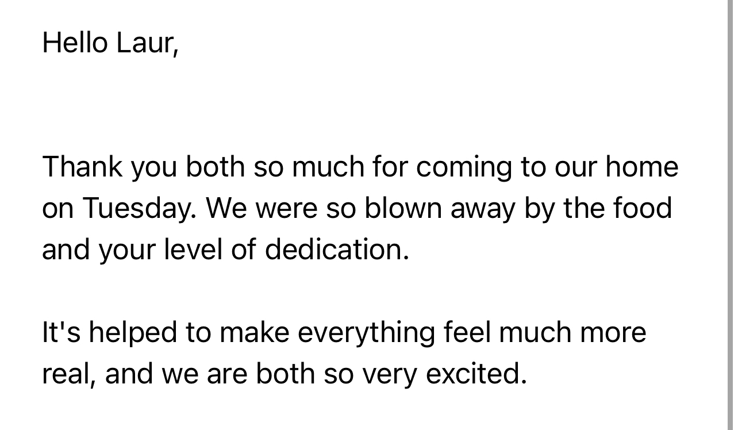This screenshot has width=738, height=430.
Task: Place cursor on the word 'everything'
Action: (x=366, y=333)
